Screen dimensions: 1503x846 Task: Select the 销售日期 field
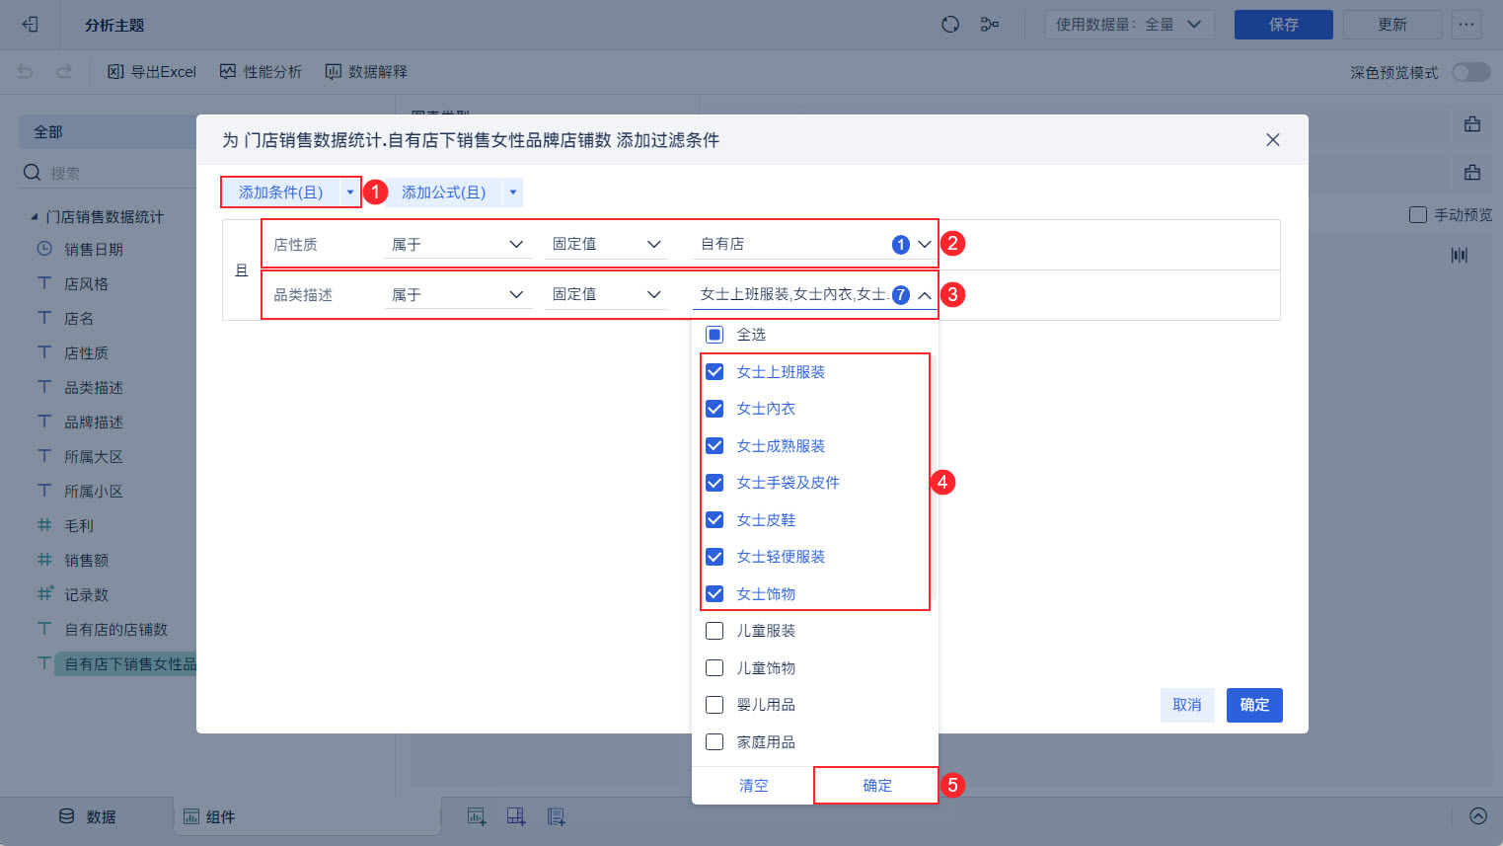[x=94, y=250]
